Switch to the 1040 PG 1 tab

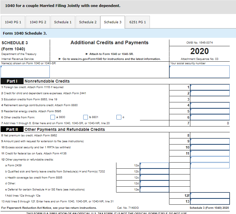pos(13,22)
